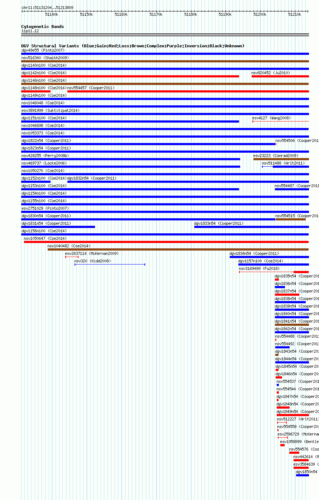
Task: Click the dgv1142n100 (Coe2014) label
Action: tap(44, 73)
